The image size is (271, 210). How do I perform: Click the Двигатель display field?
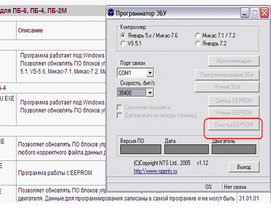234,149
